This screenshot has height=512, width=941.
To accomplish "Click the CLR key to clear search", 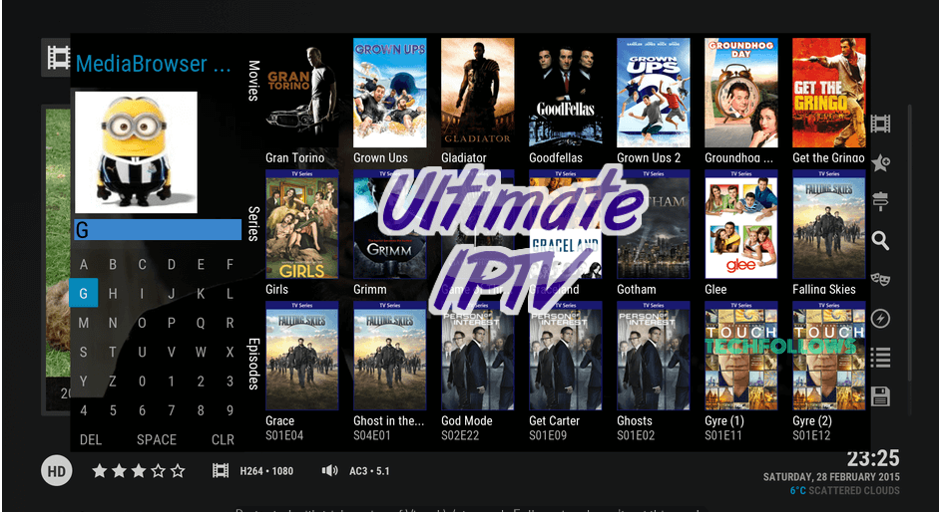I will click(223, 440).
